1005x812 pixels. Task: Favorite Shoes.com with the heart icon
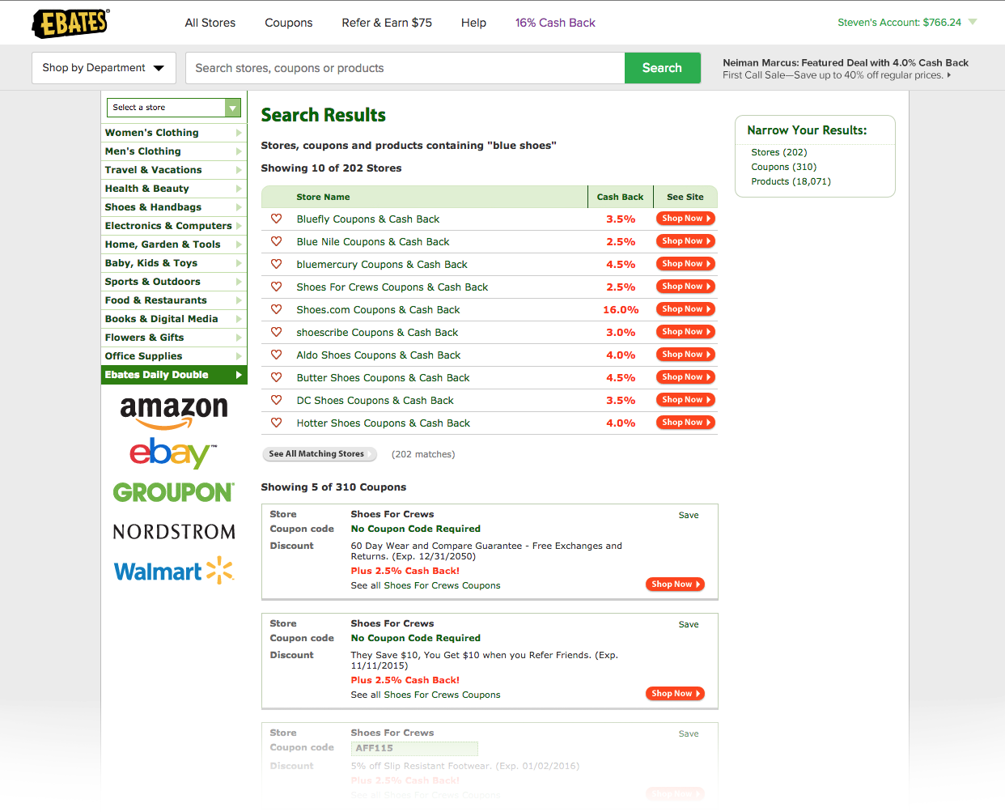coord(276,309)
